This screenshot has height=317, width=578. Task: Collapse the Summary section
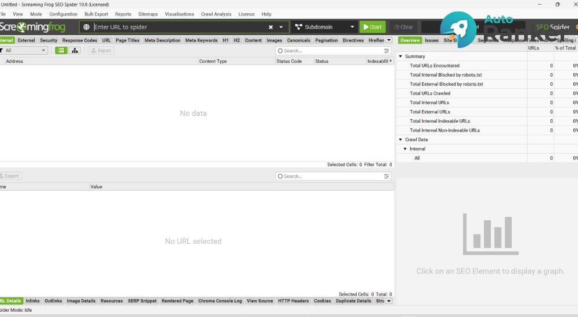pyautogui.click(x=401, y=56)
